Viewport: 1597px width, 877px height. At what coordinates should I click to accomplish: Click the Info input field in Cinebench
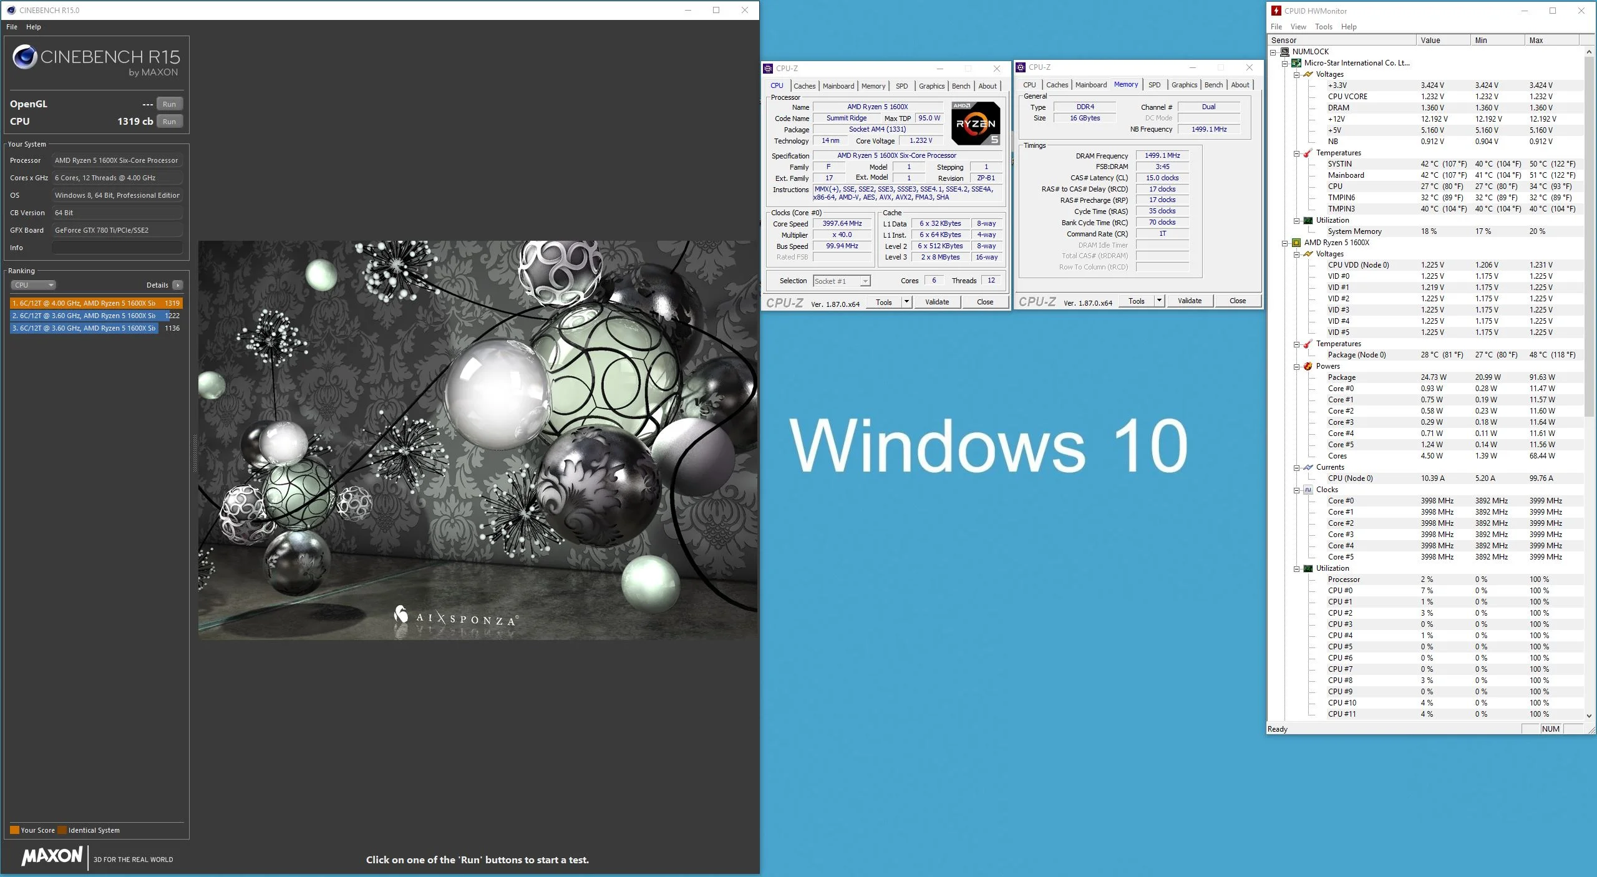coord(117,248)
